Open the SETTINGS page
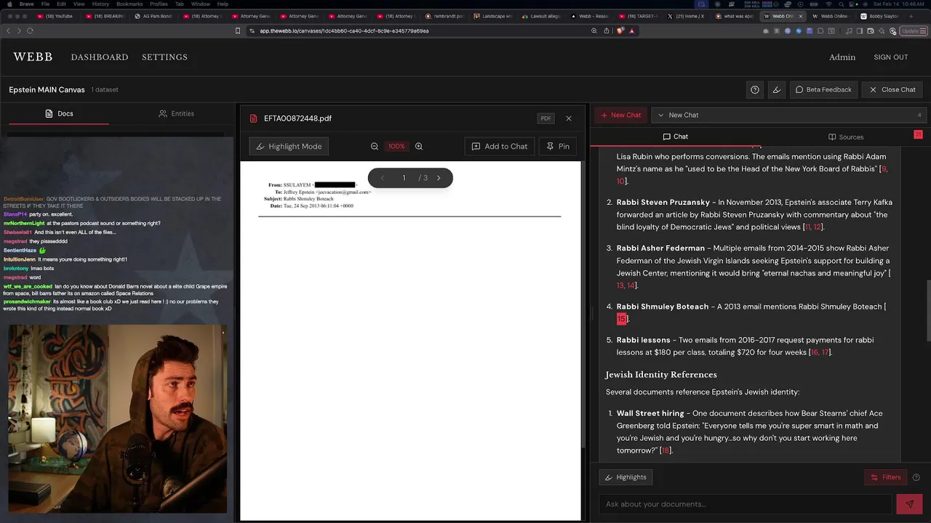This screenshot has height=523, width=931. tap(164, 57)
